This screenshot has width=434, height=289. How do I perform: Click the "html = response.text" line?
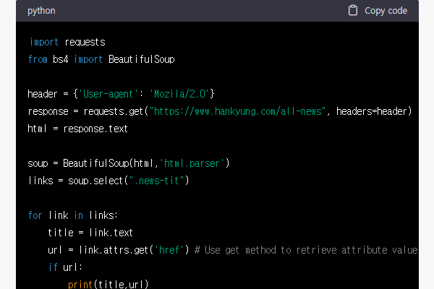(78, 129)
